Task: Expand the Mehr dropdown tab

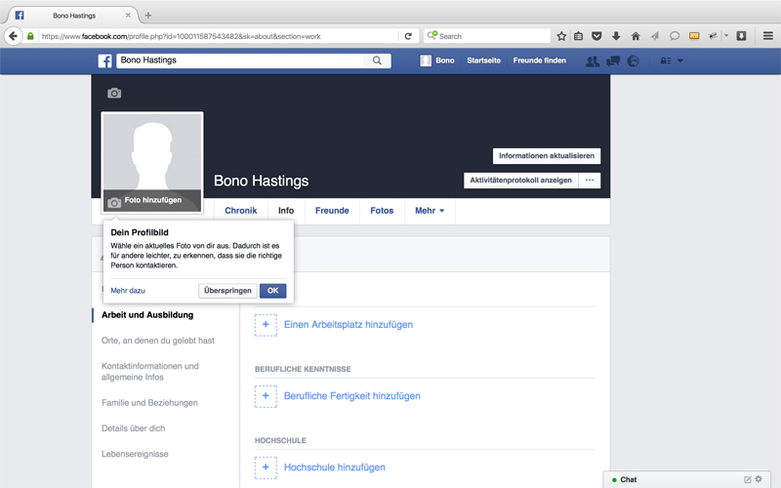Action: pyautogui.click(x=430, y=211)
